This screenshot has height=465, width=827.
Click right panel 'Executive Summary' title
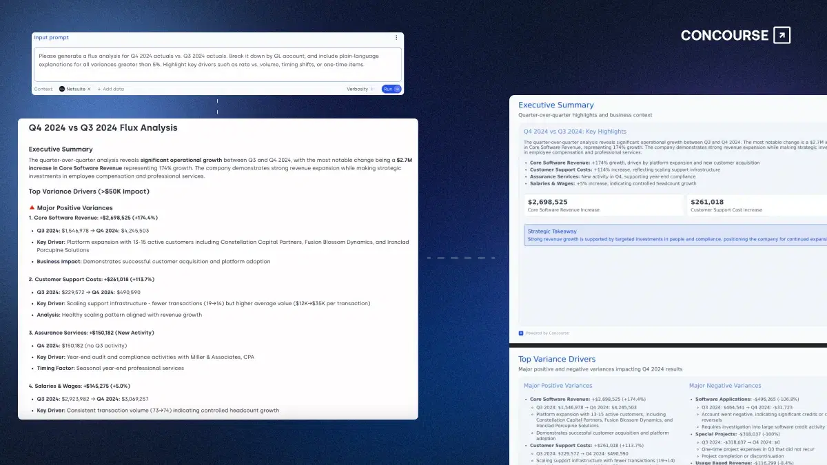coord(555,105)
